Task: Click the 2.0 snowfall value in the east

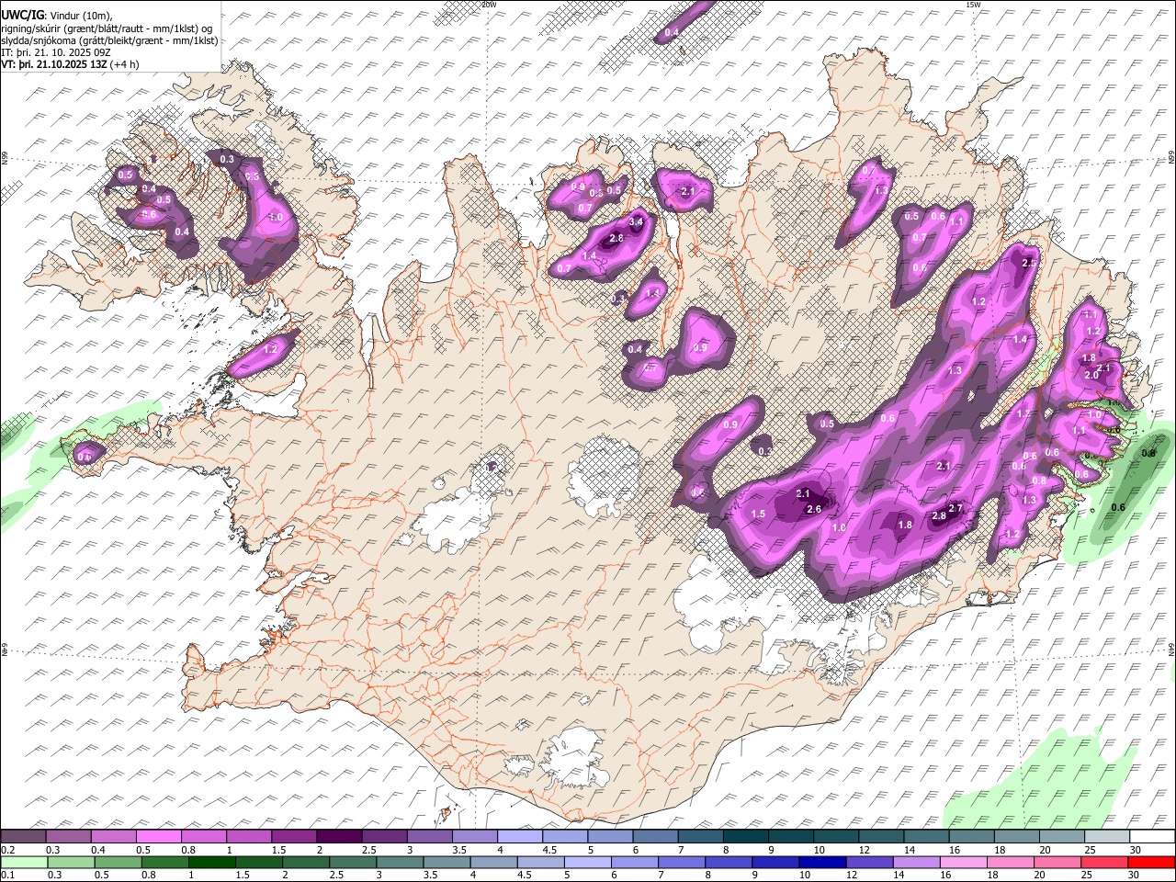Action: pos(1091,375)
